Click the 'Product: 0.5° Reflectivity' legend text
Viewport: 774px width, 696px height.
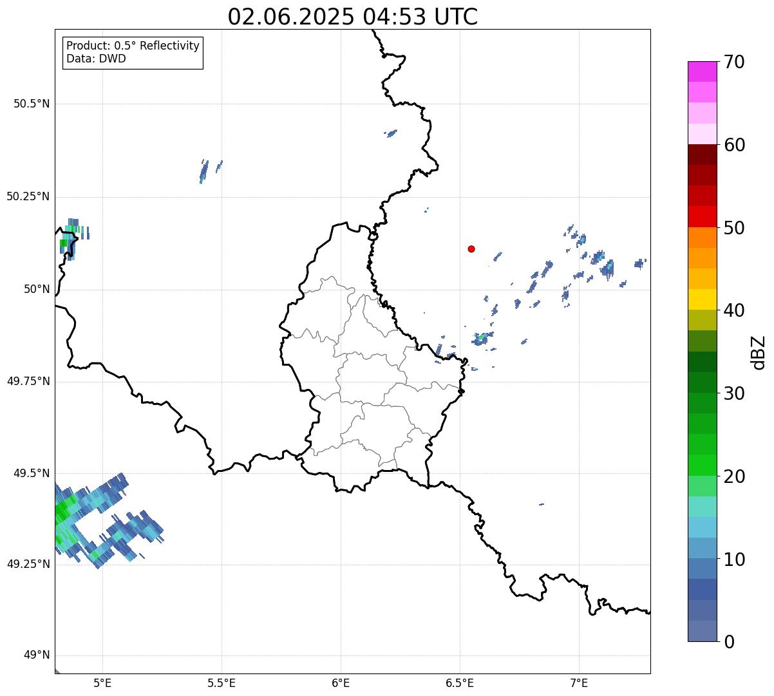point(133,46)
